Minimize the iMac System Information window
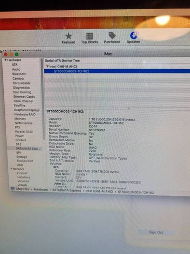The width and height of the screenshot is (190, 254). click(x=11, y=54)
